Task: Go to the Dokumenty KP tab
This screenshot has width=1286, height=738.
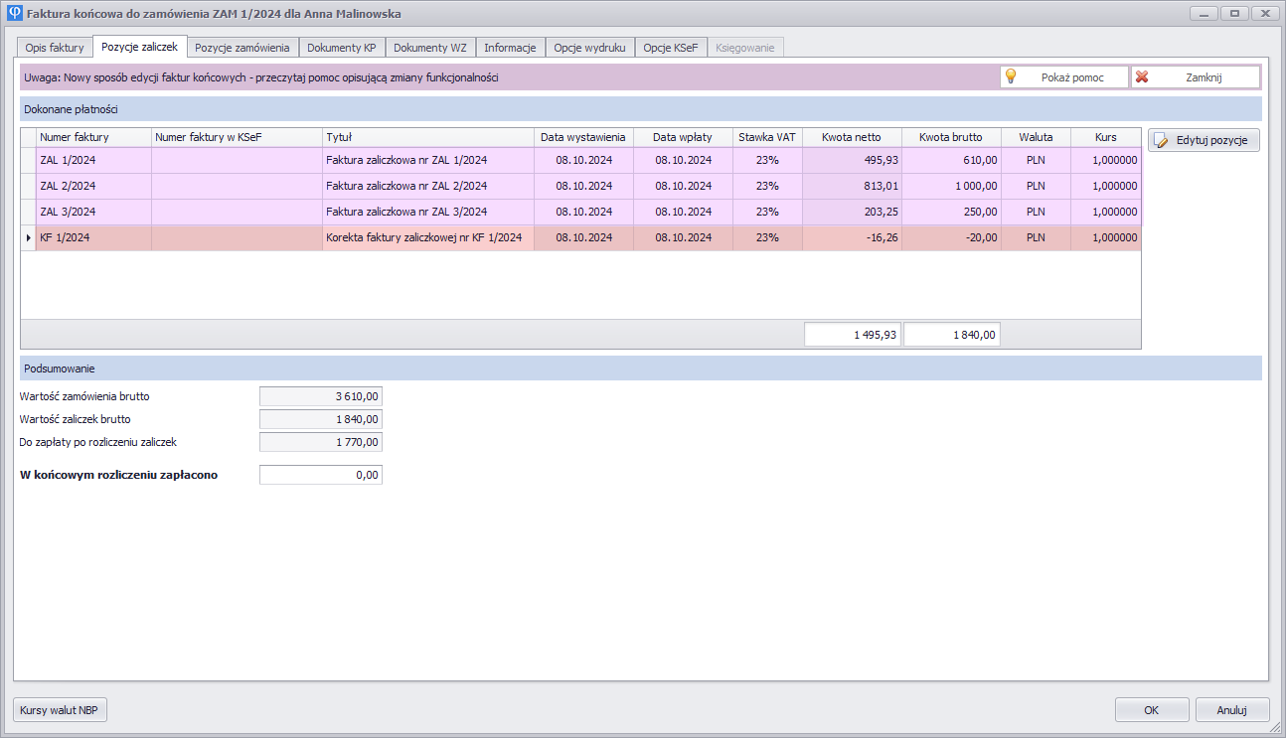Action: (341, 48)
